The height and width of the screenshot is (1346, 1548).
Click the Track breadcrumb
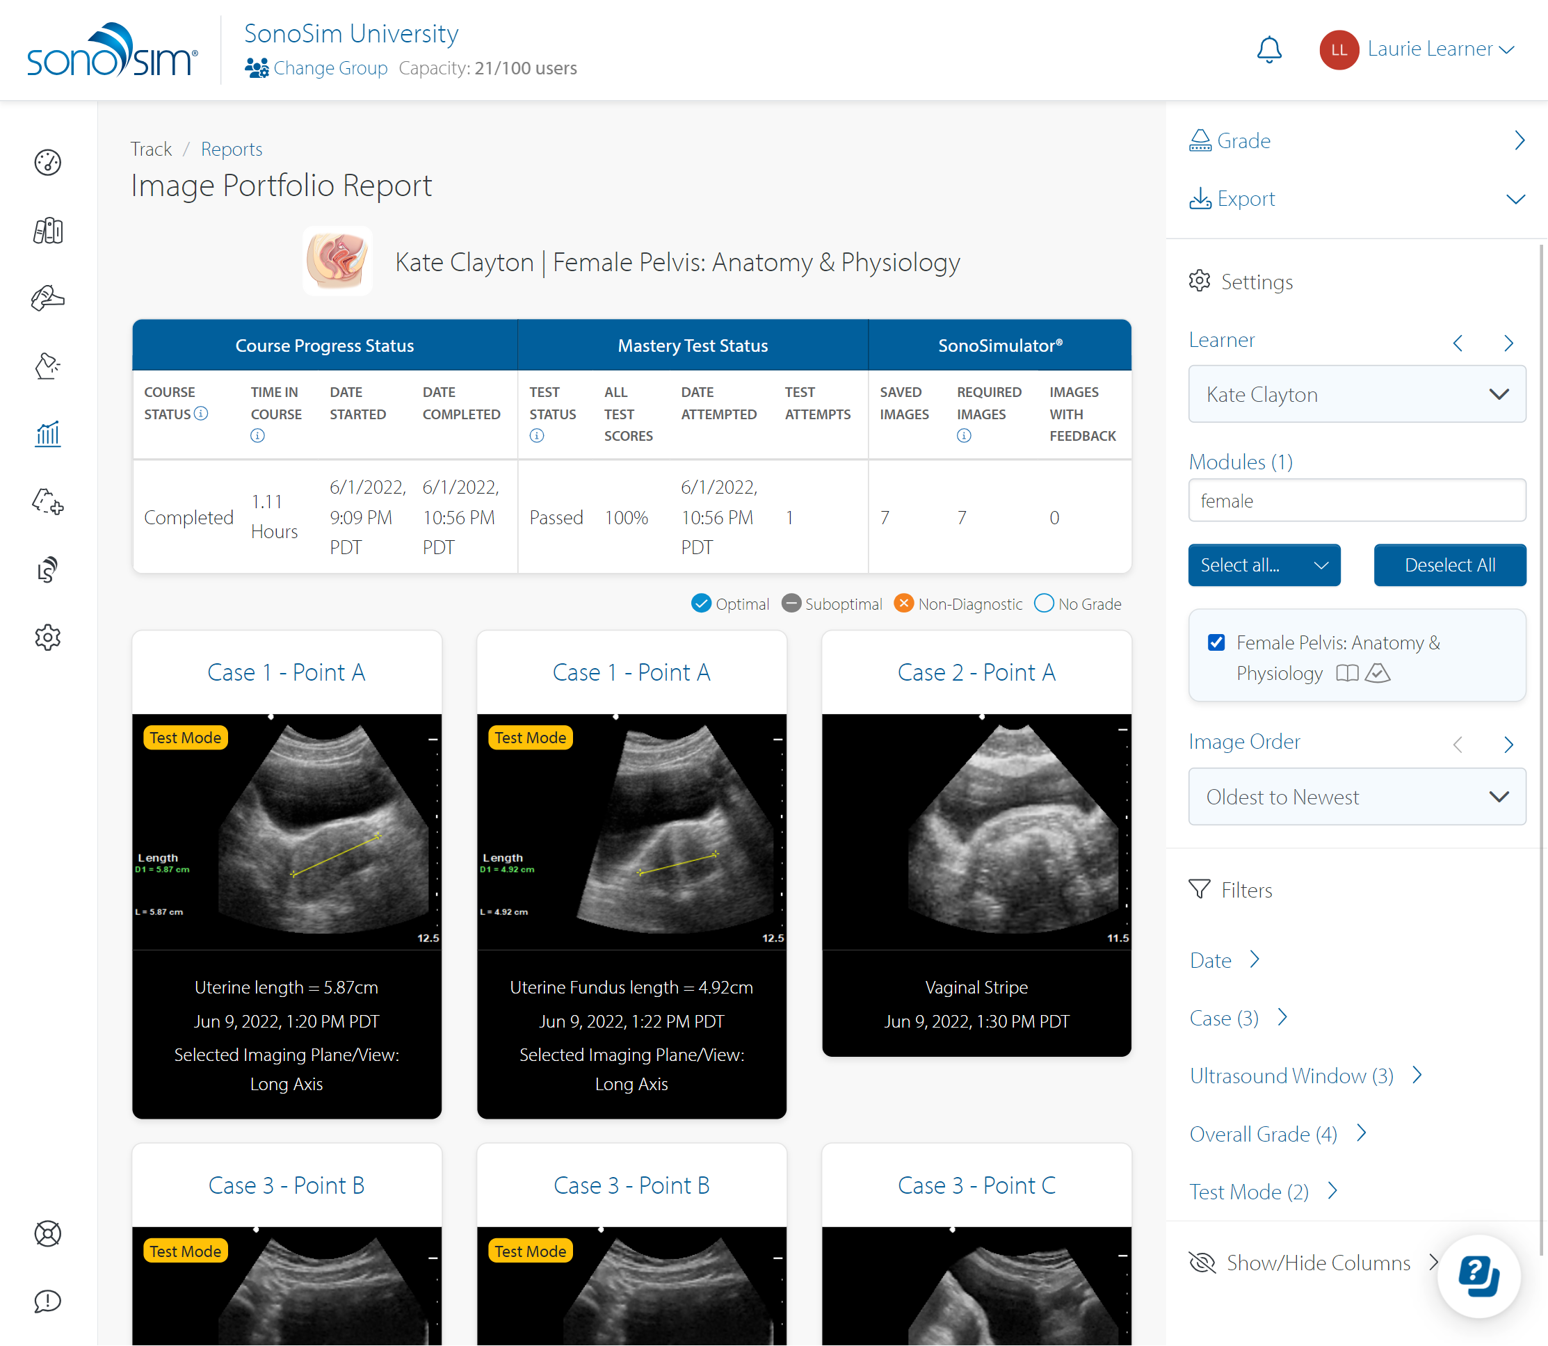tap(151, 149)
